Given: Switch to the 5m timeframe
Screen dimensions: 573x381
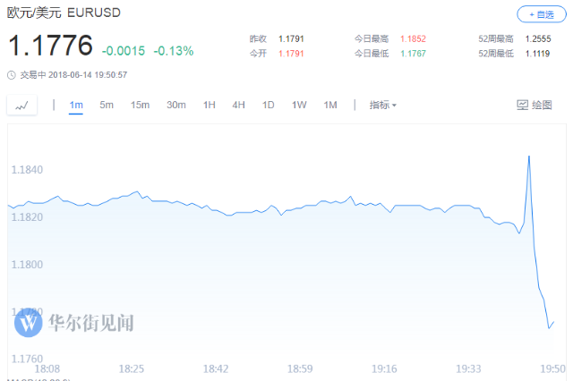Looking at the screenshot, I should 107,106.
